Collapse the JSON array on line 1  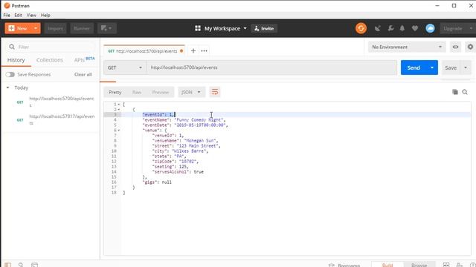click(x=119, y=105)
